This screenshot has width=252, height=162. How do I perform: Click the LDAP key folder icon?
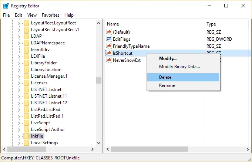[26, 36]
